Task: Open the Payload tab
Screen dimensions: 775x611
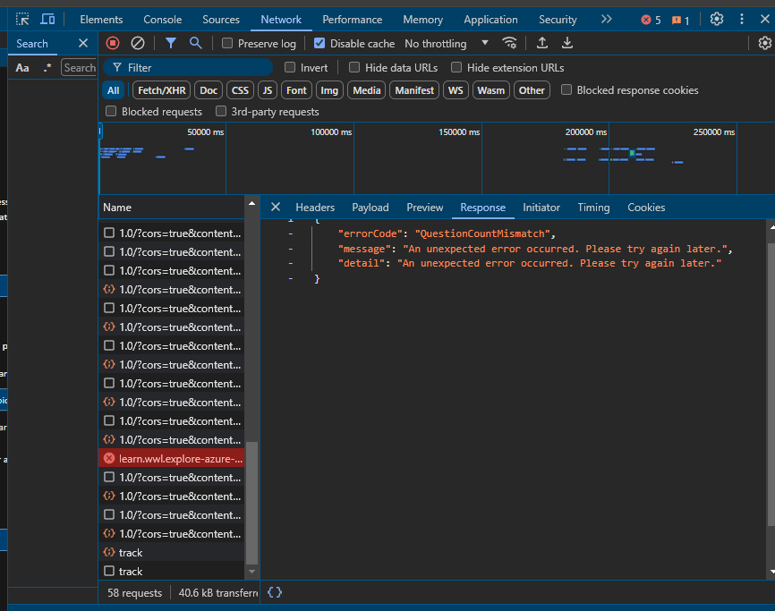Action: pos(370,208)
